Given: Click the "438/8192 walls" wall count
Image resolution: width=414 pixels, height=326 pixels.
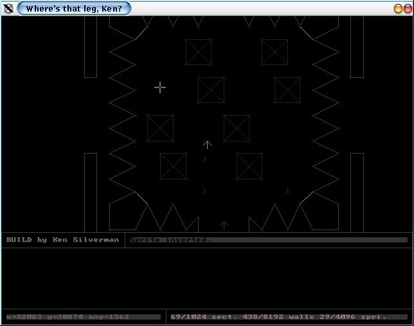Looking at the screenshot, I should pyautogui.click(x=278, y=317).
